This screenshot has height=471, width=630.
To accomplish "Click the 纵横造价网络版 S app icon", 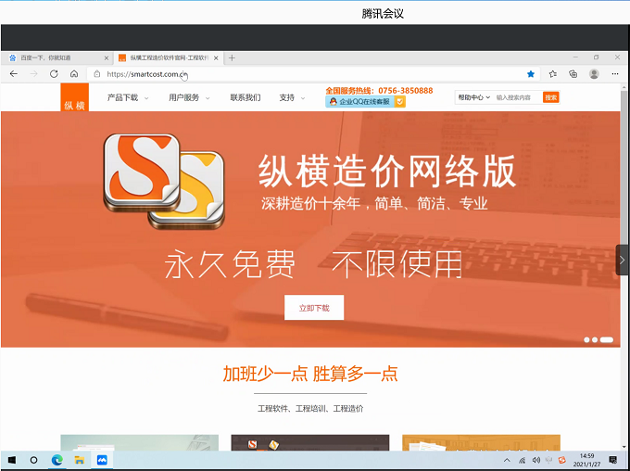I will click(x=164, y=182).
